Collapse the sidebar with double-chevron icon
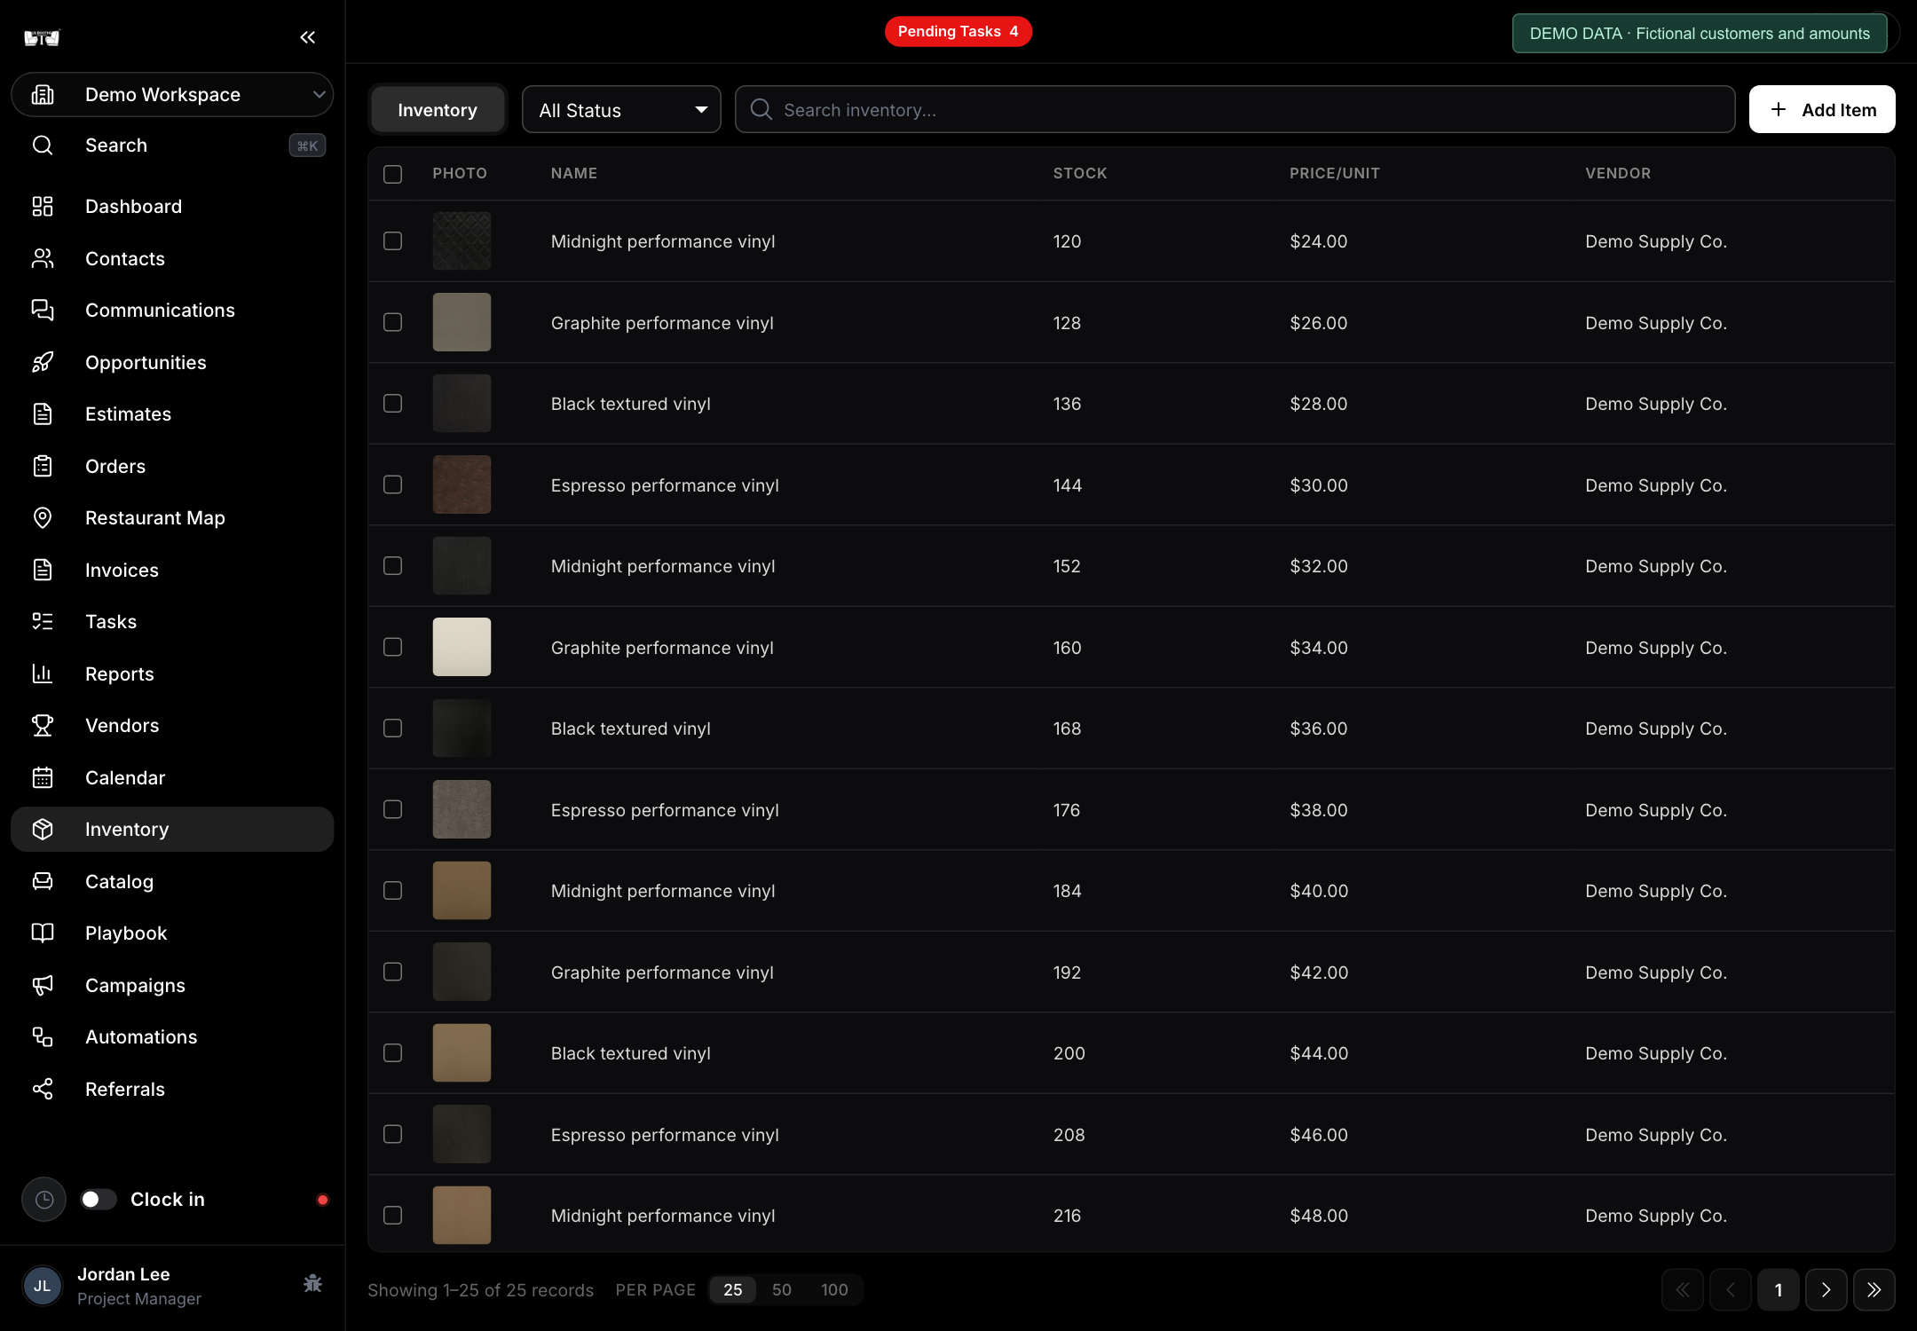 [307, 37]
